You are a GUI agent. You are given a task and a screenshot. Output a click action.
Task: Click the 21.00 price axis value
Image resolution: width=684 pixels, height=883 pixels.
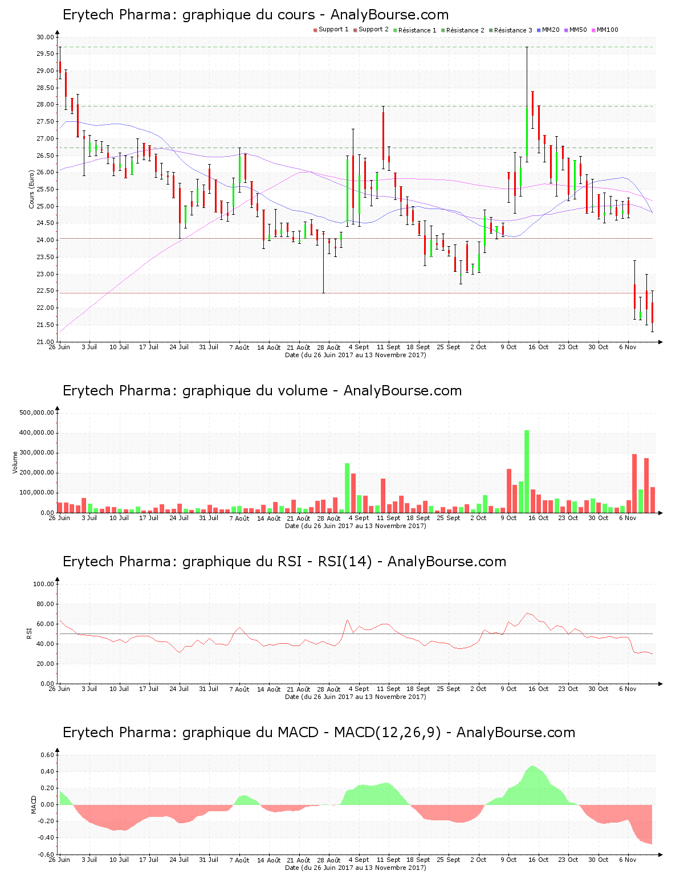45,342
